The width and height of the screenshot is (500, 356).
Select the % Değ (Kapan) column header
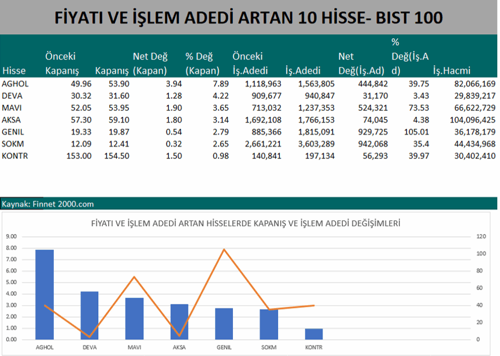tap(202, 64)
